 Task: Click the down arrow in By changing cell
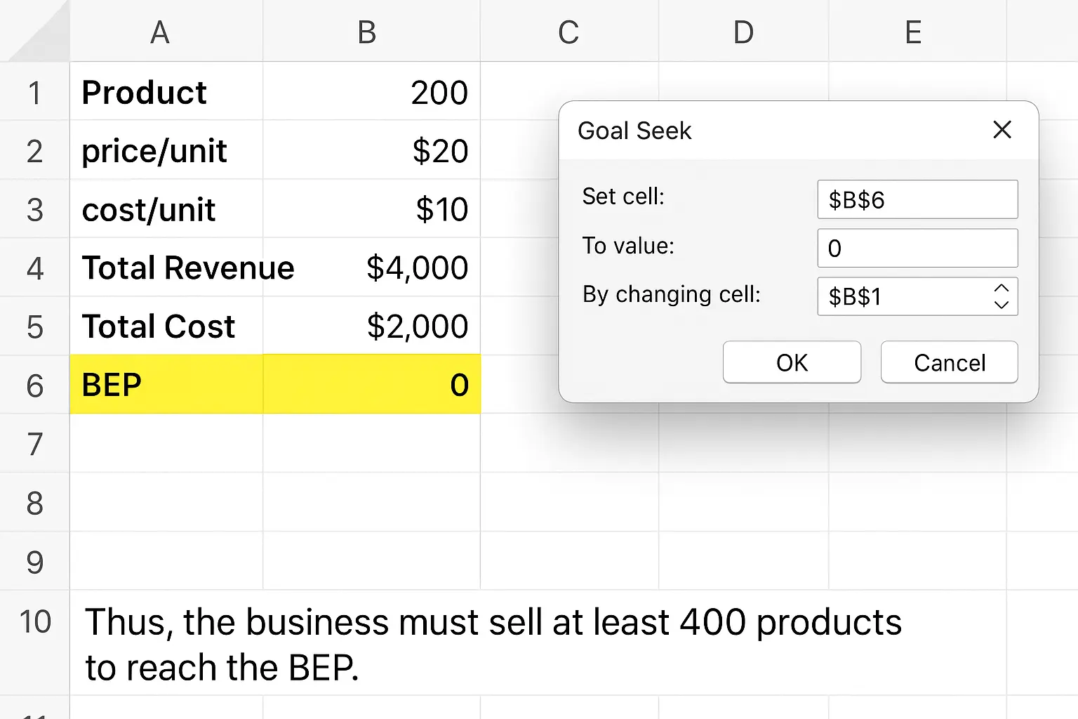coord(1002,305)
